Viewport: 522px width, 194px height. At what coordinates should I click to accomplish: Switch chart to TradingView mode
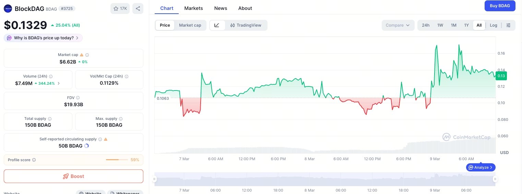point(246,25)
